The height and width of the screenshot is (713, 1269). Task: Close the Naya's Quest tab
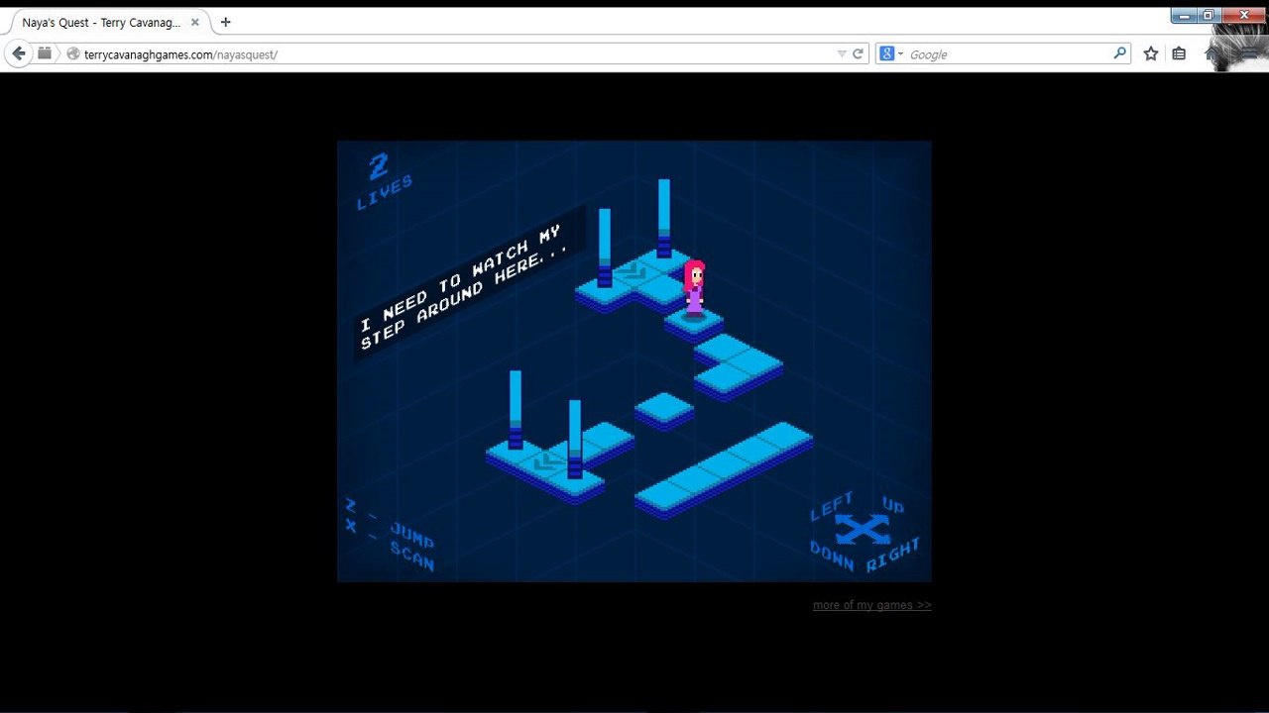click(x=194, y=22)
